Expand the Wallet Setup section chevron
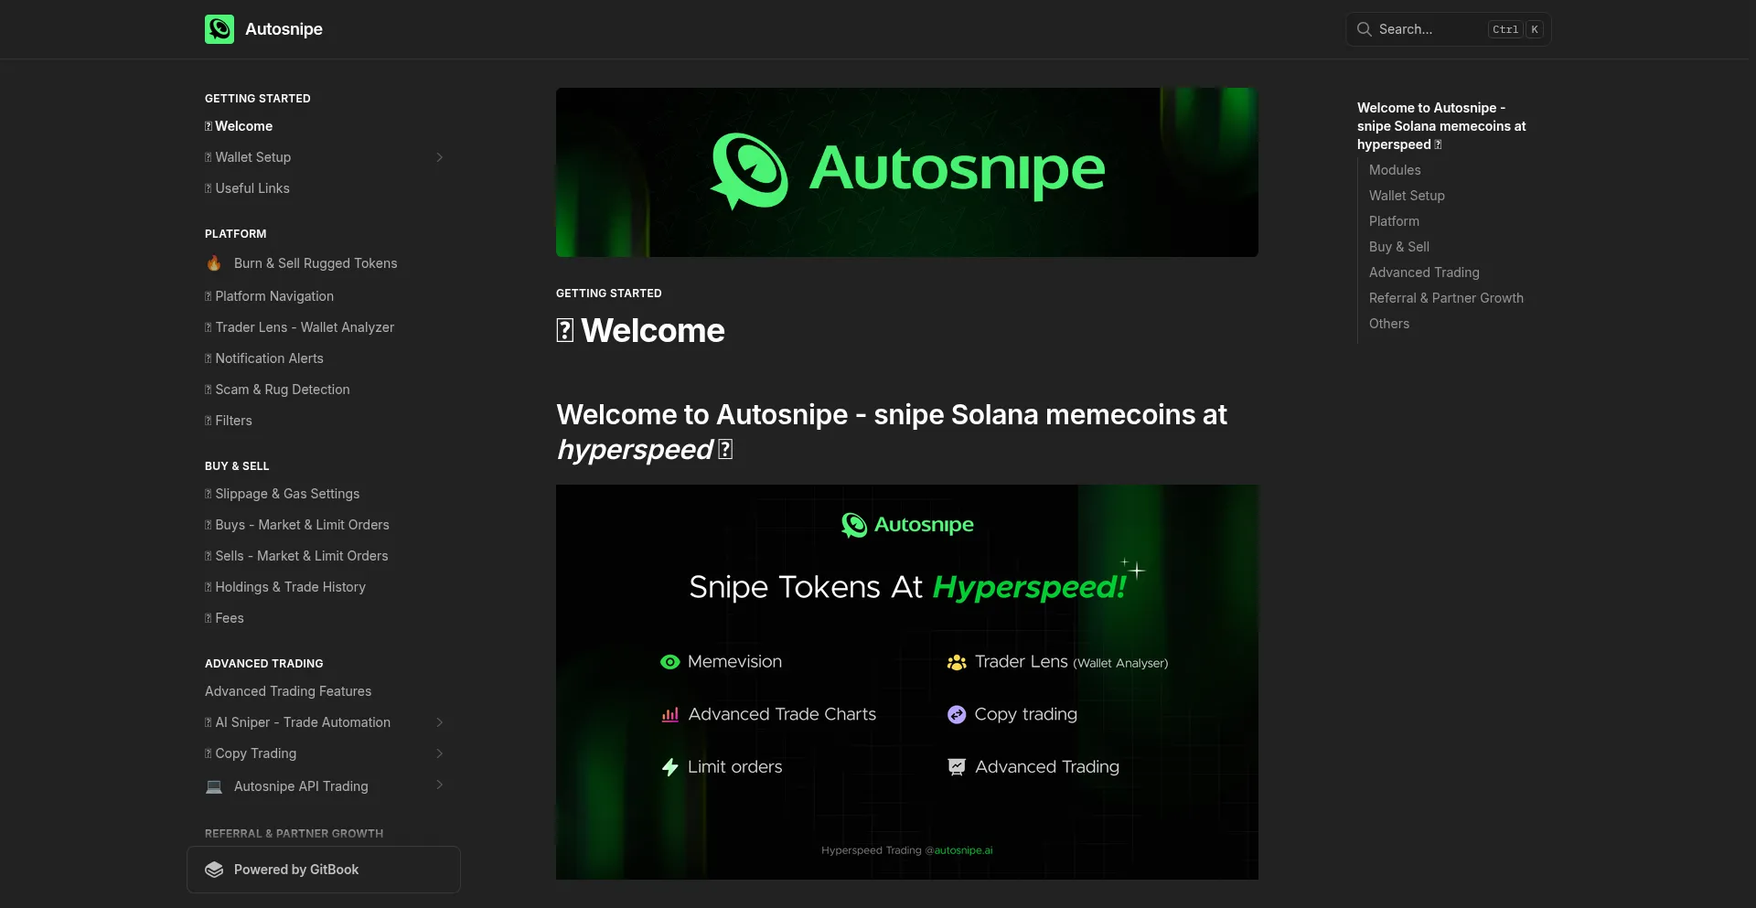The width and height of the screenshot is (1756, 908). coord(440,157)
